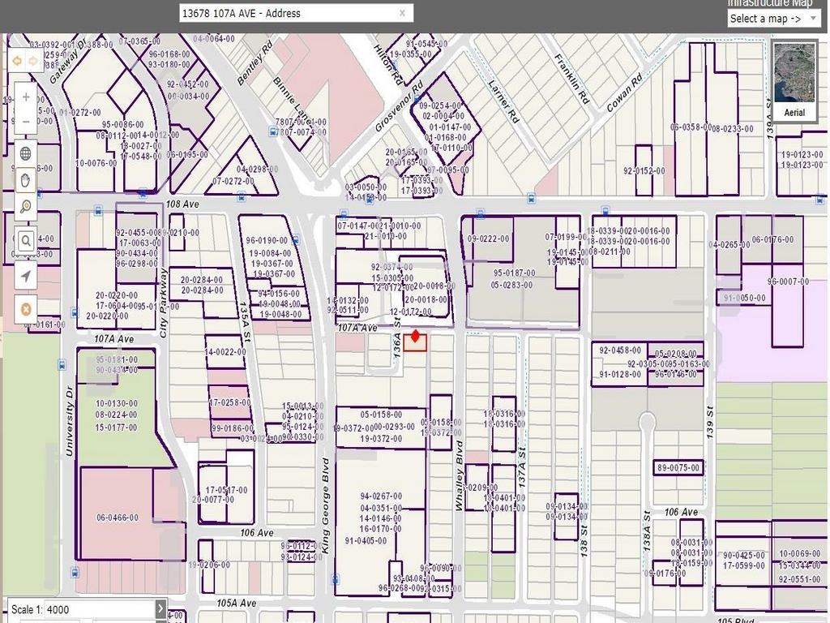Image resolution: width=830 pixels, height=623 pixels.
Task: Open the 'Select a map' dropdown
Action: pos(773,19)
